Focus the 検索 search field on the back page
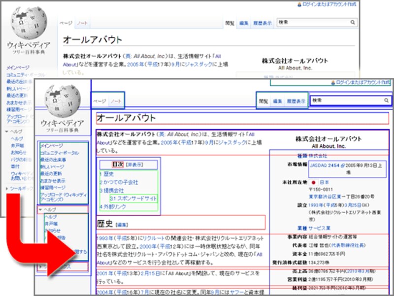Screen dimensions: 394x296 point(317,22)
